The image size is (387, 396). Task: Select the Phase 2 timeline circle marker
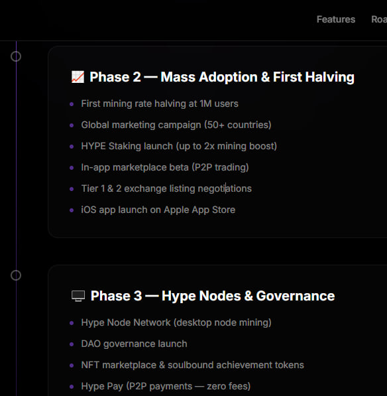tap(16, 56)
